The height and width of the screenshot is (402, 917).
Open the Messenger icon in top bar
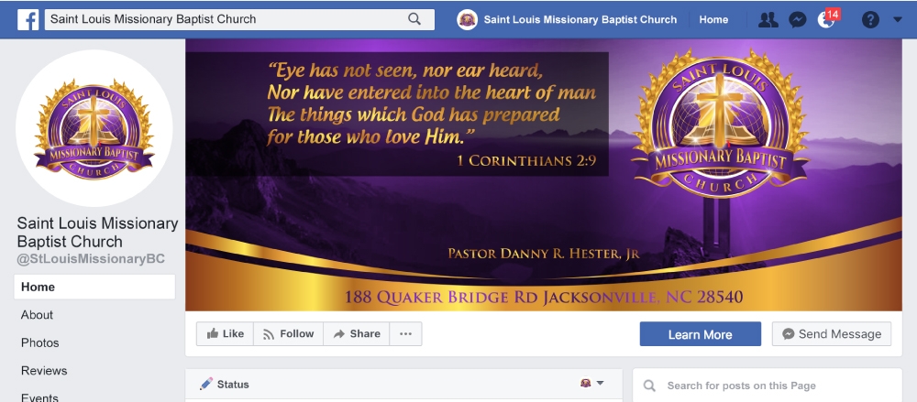(798, 19)
